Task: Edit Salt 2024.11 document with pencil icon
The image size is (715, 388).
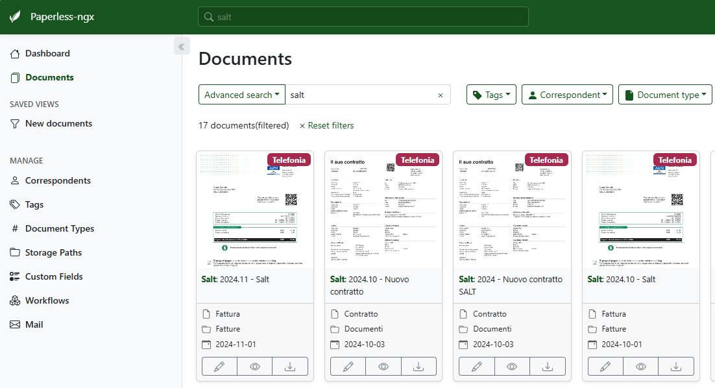Action: click(219, 367)
